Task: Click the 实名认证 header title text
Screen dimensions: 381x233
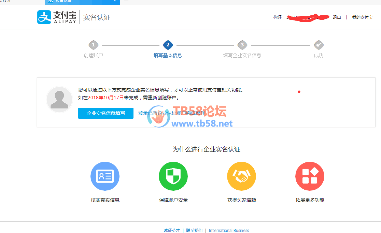Action: [97, 17]
